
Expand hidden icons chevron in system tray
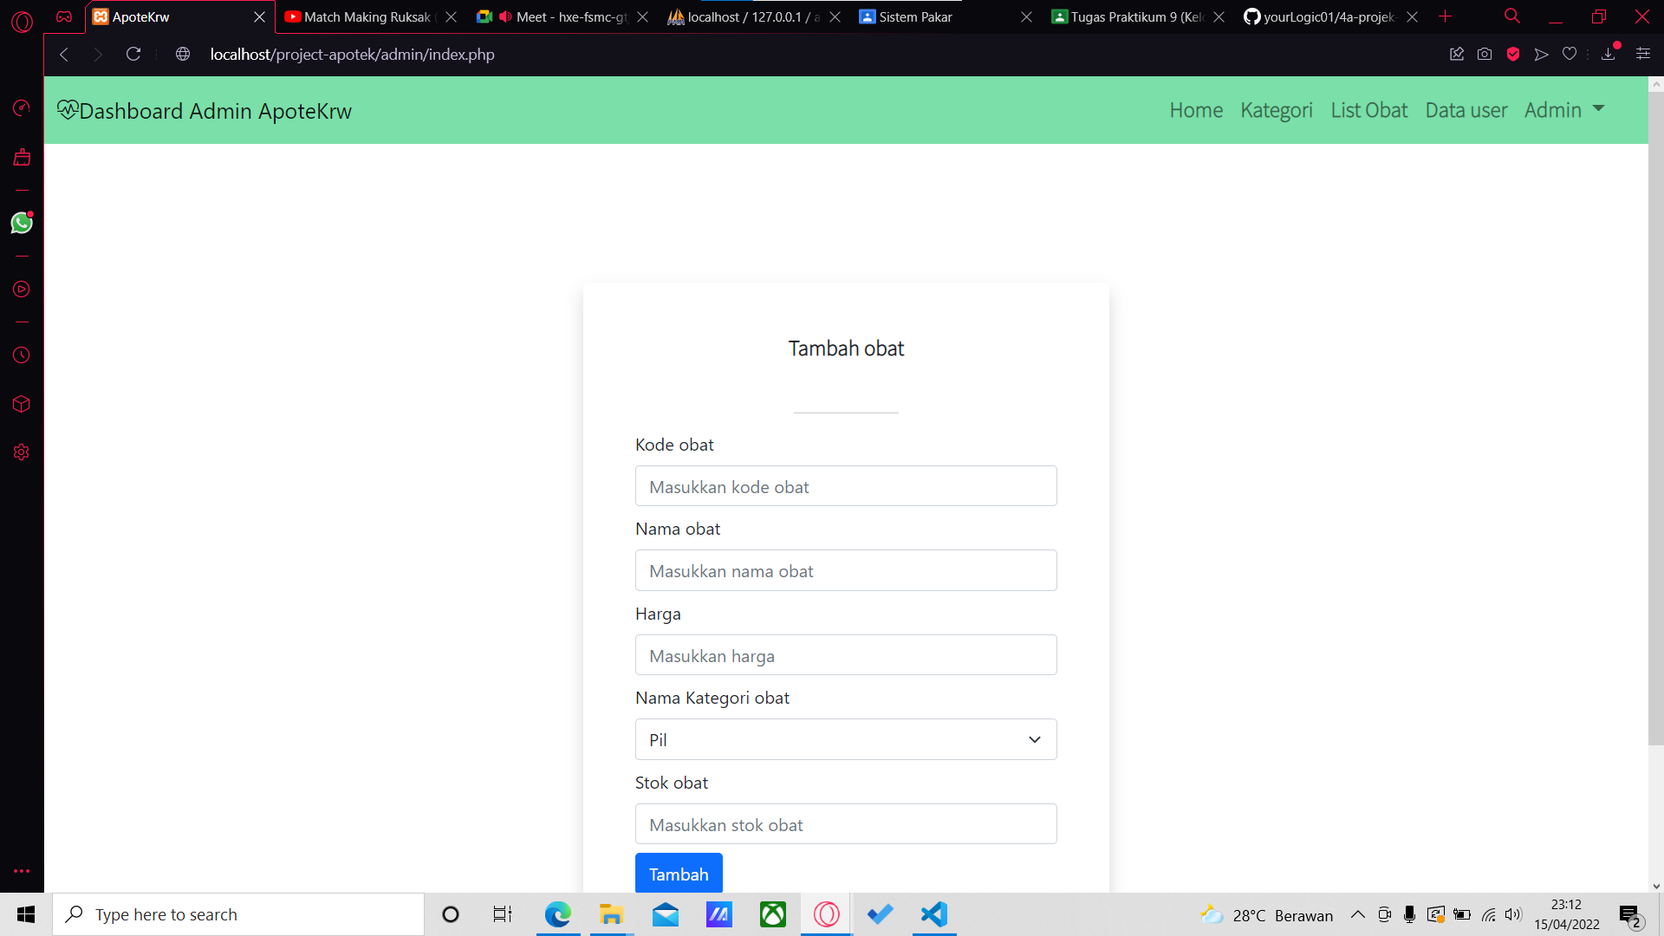(x=1358, y=914)
